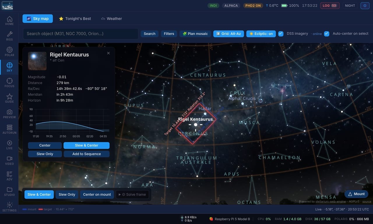The image size is (373, 224).
Task: Open the stellarium-web-engine link
Action: coord(330,202)
